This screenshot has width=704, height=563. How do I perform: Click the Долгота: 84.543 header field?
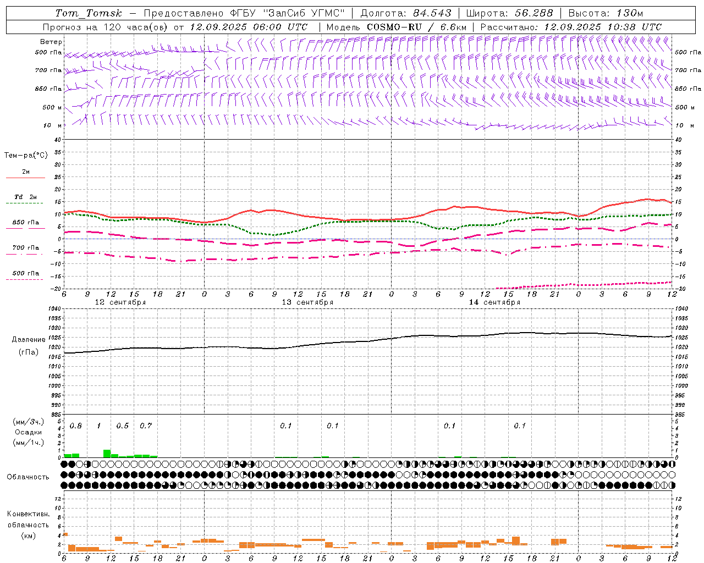click(x=405, y=13)
